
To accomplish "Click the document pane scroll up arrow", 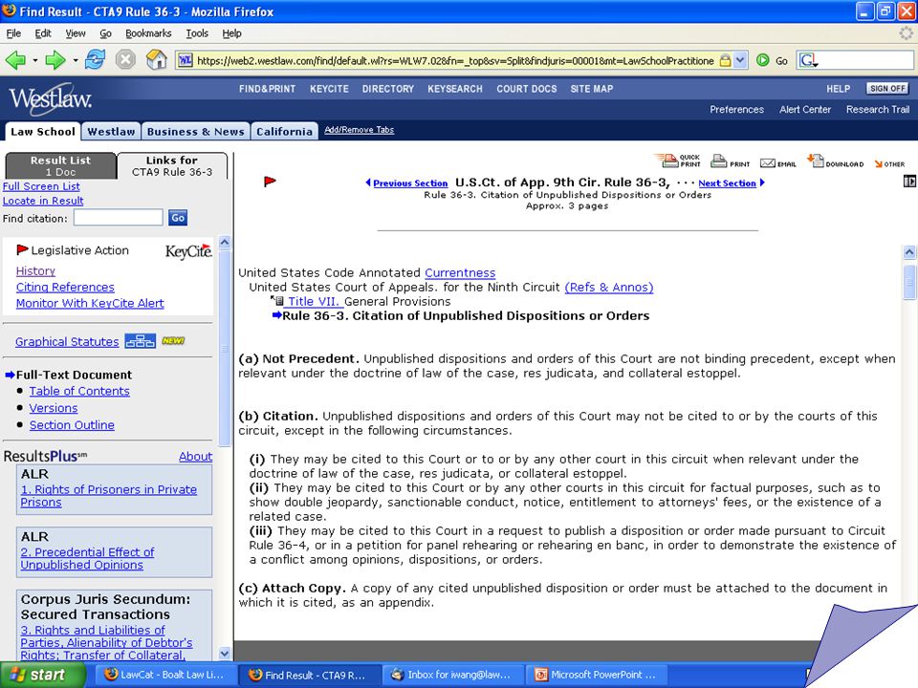I will (x=909, y=252).
